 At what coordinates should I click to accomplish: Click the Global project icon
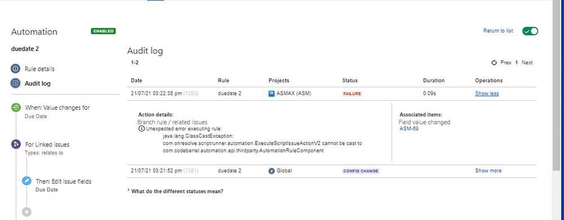tap(272, 171)
